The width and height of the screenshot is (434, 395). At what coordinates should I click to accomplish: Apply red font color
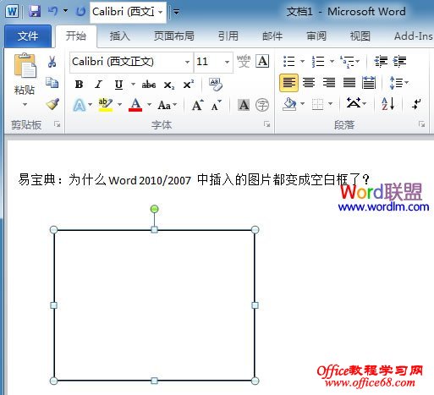135,105
